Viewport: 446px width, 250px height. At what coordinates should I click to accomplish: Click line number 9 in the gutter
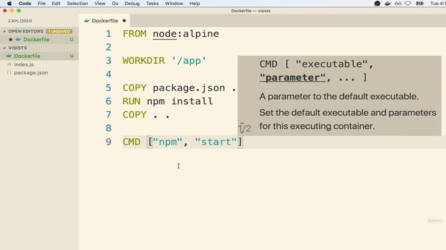pyautogui.click(x=109, y=142)
